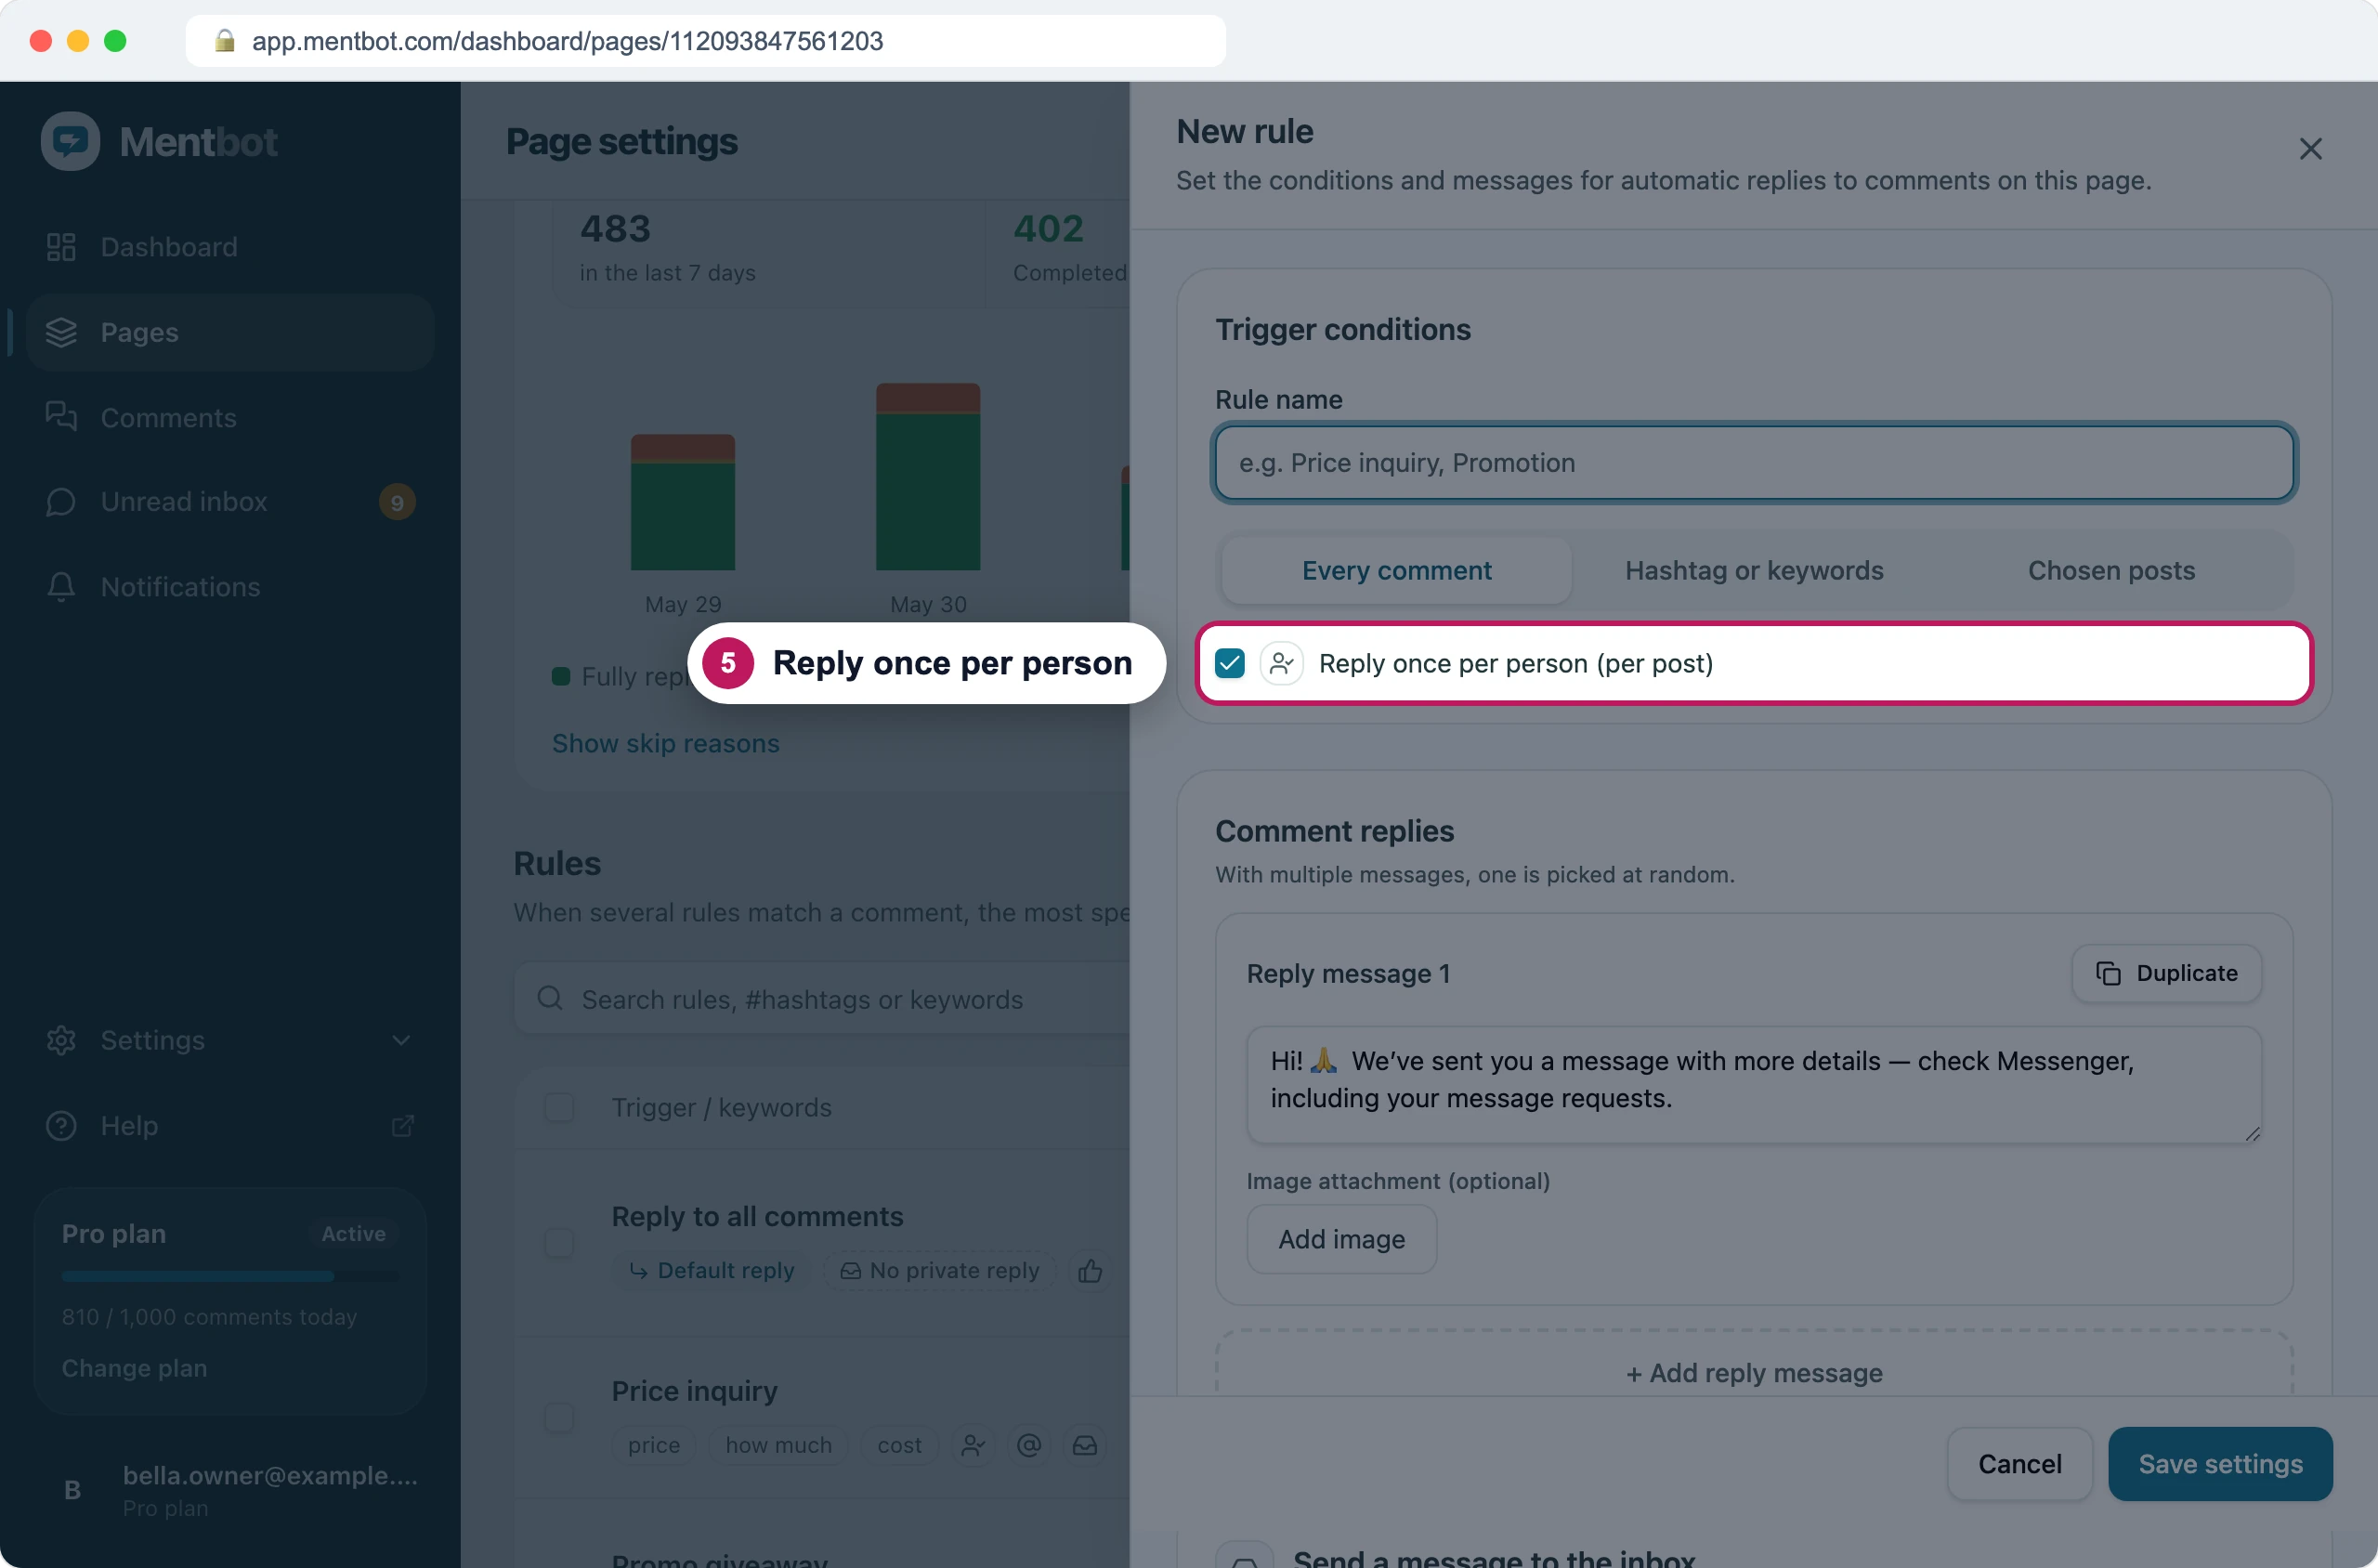Click the Unread inbox badge showing 9
This screenshot has height=1568, width=2378.
[x=397, y=502]
